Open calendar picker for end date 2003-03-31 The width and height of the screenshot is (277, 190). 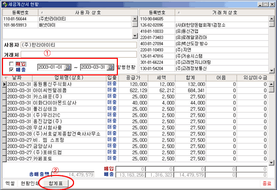click(x=110, y=67)
